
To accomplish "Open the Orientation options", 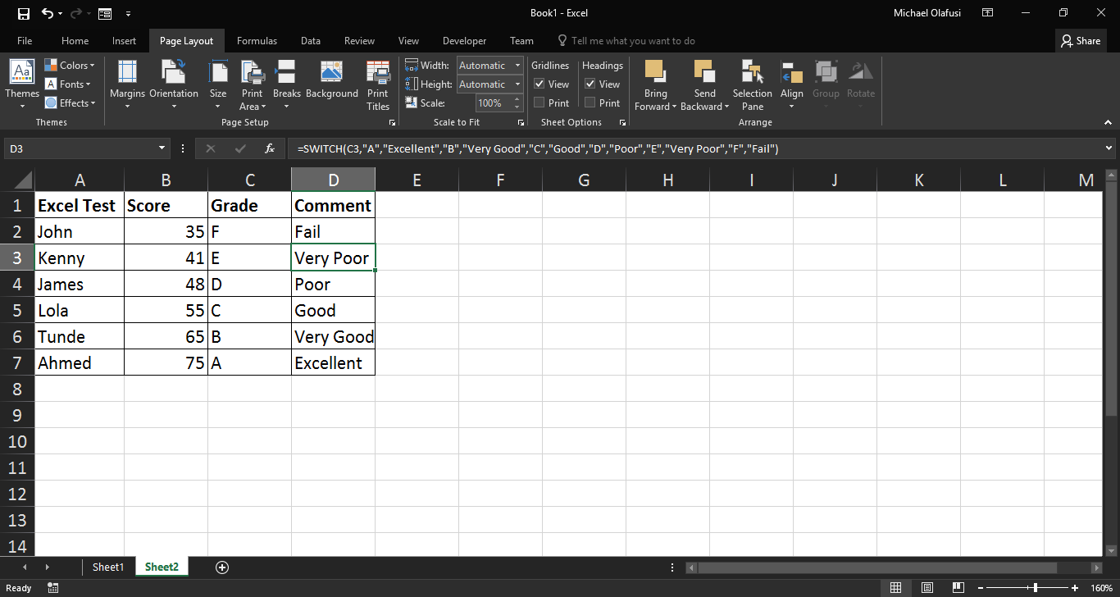I will coord(174,84).
